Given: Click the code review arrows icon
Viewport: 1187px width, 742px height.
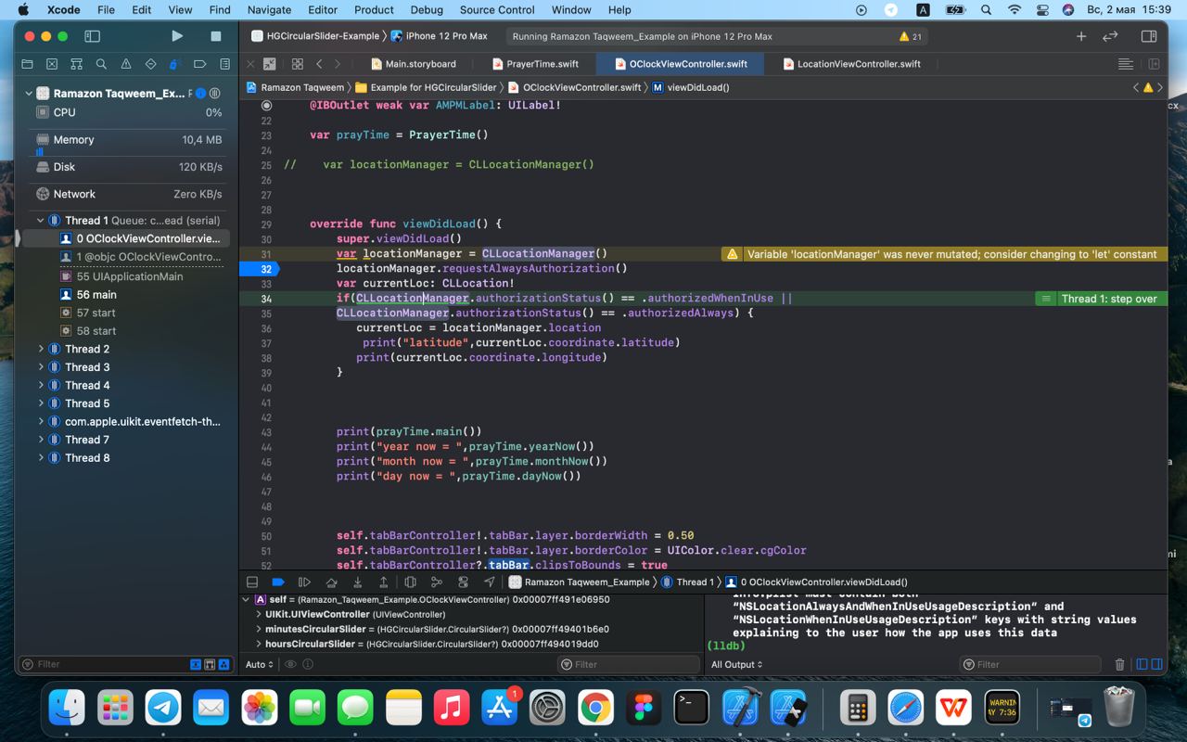Looking at the screenshot, I should 1110,36.
